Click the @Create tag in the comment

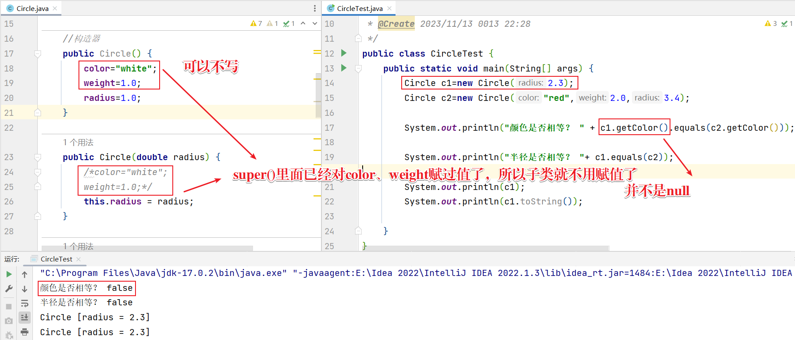pyautogui.click(x=396, y=24)
